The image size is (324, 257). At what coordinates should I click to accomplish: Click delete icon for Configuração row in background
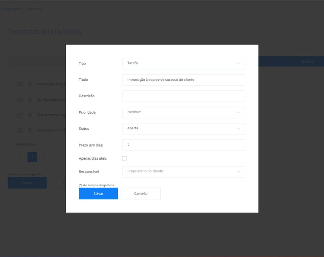[x=30, y=99]
